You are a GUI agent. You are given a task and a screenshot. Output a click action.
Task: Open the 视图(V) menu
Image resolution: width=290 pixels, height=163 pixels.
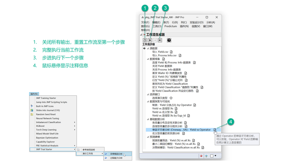coord(196,26)
